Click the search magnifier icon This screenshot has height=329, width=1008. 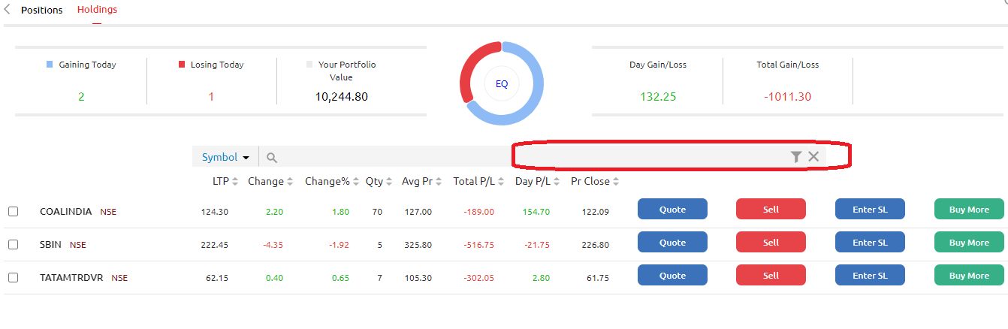pos(272,158)
